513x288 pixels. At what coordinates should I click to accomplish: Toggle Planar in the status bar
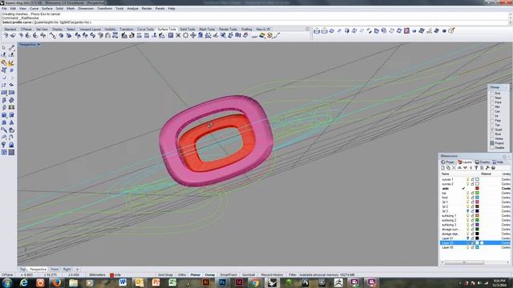pos(196,275)
